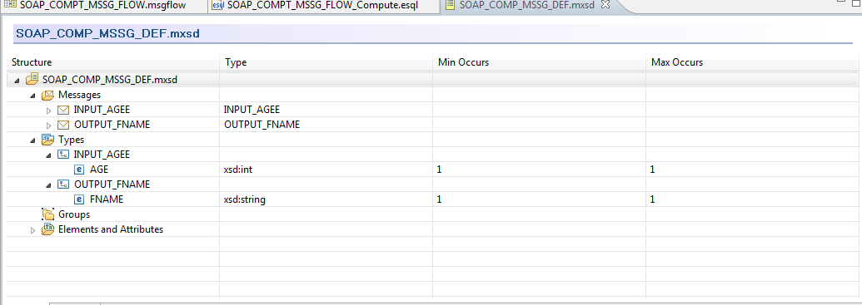This screenshot has width=862, height=305.
Task: Click the Structure column header
Action: [x=114, y=62]
